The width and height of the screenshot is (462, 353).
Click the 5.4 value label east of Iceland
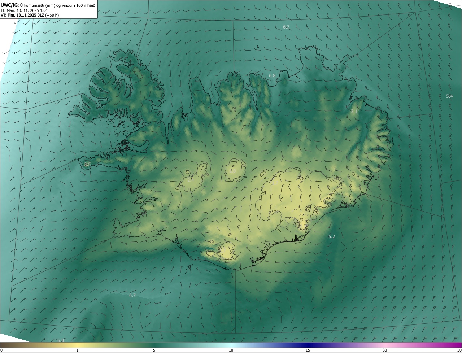(x=449, y=96)
